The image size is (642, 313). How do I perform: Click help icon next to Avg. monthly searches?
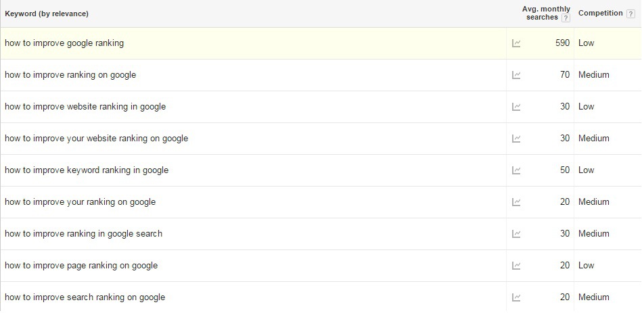click(566, 18)
